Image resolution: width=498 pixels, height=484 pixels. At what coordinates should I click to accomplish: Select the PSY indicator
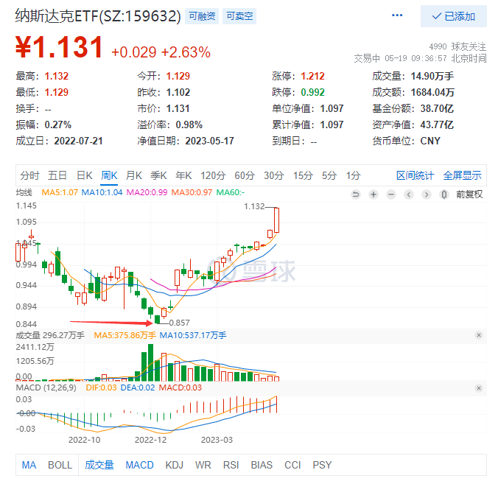coord(322,465)
